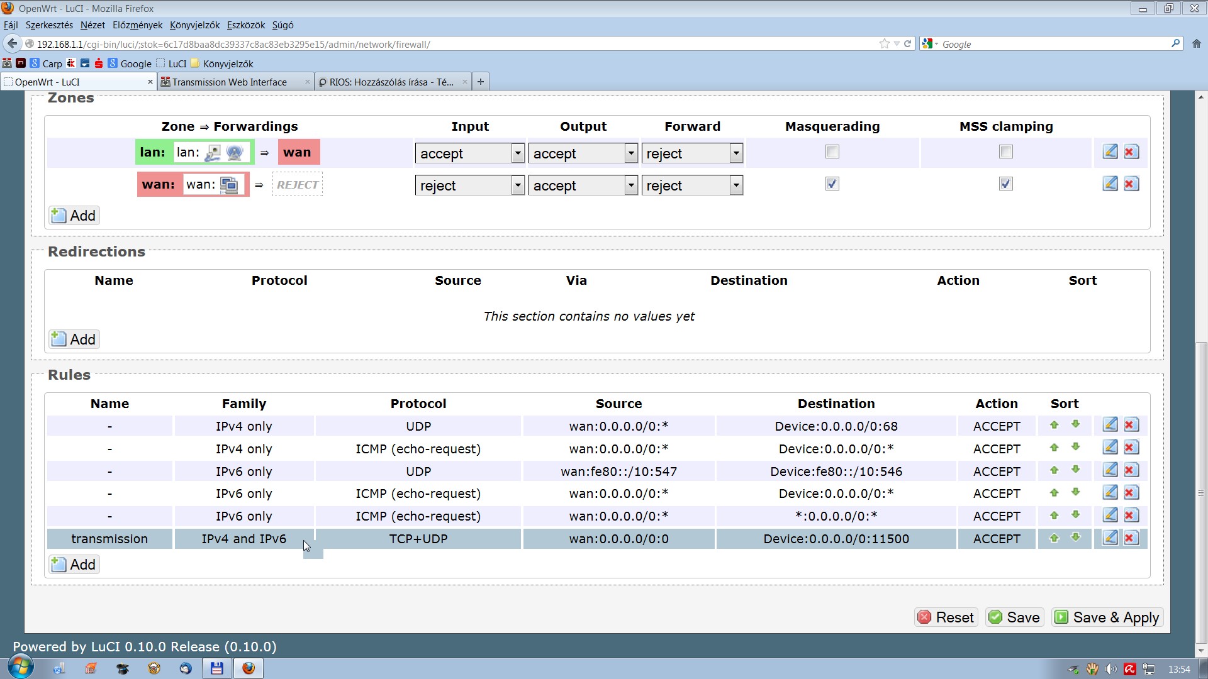
Task: Edit the transmission firewall rule
Action: (x=1110, y=538)
